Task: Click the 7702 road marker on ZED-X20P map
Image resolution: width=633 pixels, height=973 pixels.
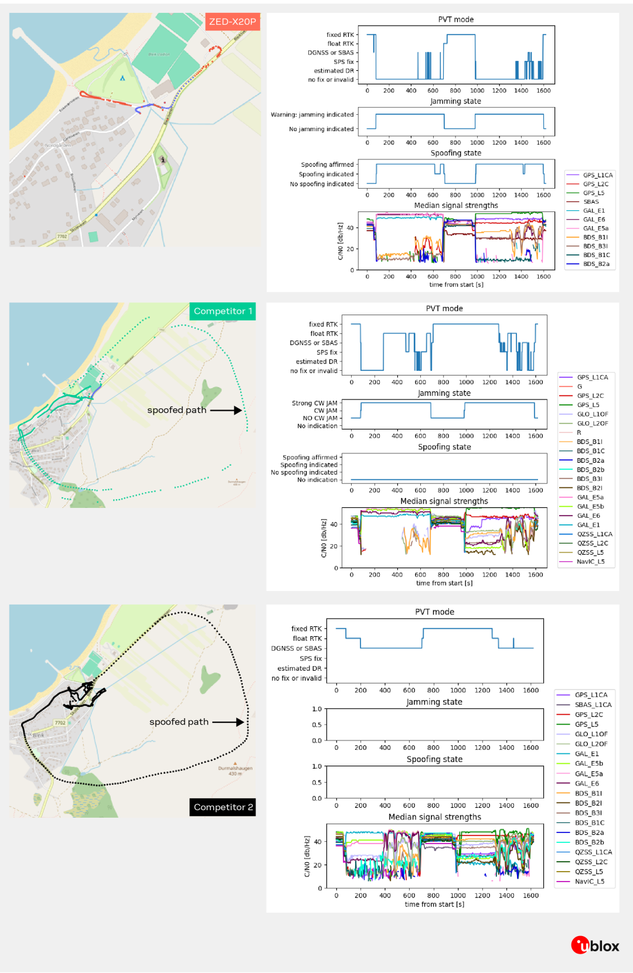Action: click(62, 237)
